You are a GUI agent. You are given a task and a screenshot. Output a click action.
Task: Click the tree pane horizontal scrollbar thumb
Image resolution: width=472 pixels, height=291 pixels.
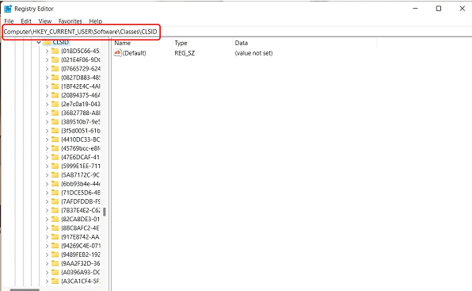[25, 289]
